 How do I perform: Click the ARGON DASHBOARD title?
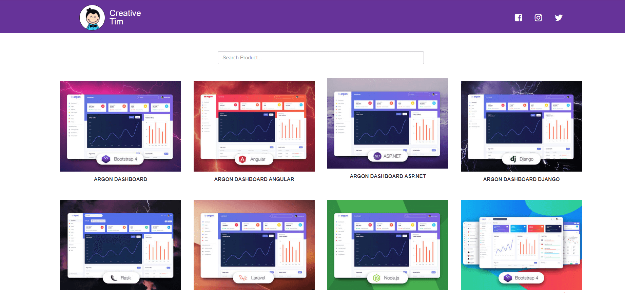(120, 179)
